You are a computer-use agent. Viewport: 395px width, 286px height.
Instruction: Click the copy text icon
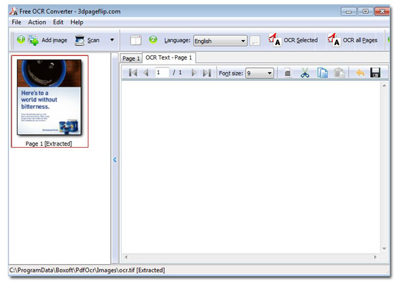click(x=322, y=73)
